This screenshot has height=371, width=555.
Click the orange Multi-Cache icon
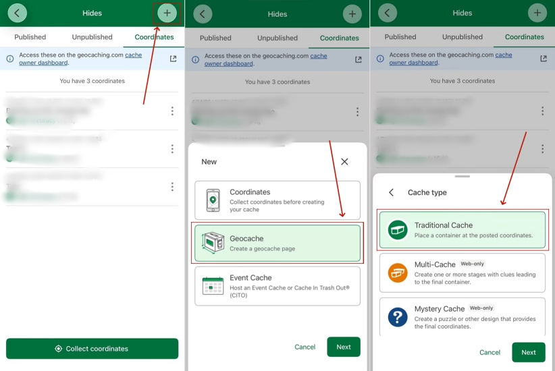[398, 273]
